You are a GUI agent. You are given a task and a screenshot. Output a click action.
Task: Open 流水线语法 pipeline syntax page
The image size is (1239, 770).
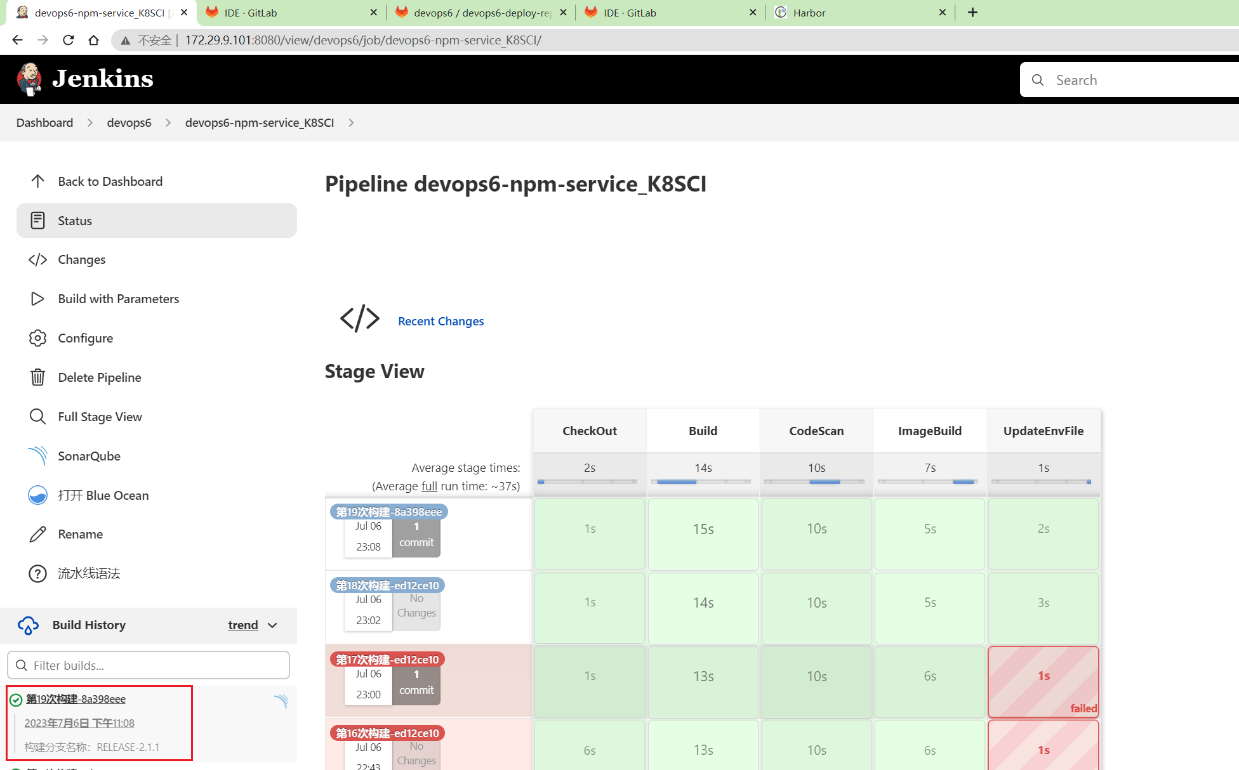[x=157, y=573]
